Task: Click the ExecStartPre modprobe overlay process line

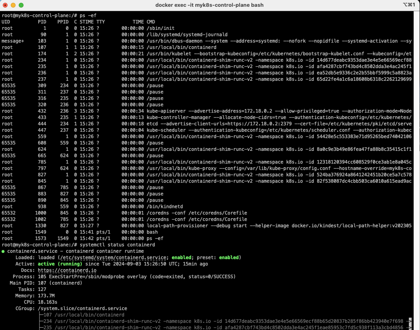Action: [124, 277]
